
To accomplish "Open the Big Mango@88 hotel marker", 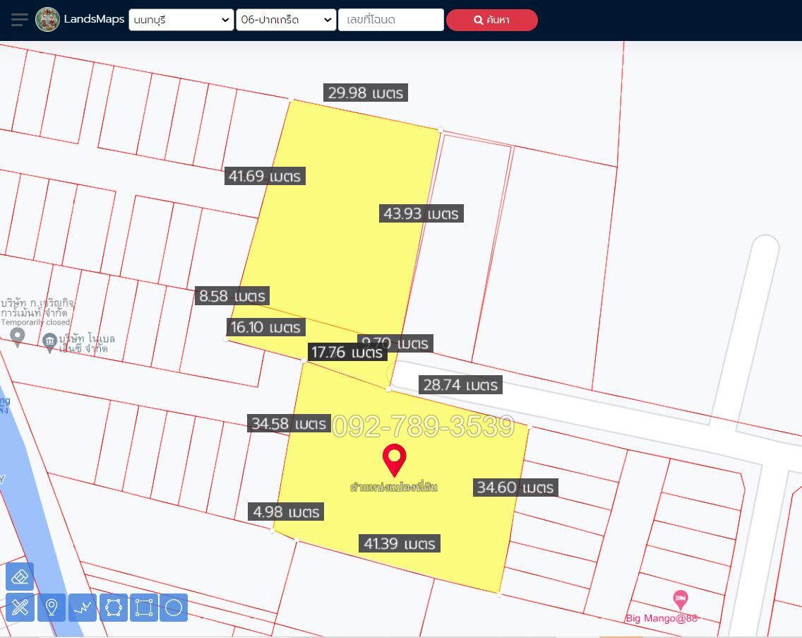I will pyautogui.click(x=680, y=601).
